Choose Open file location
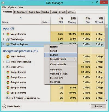Screen dimensions: 109x112 pos(61,74)
